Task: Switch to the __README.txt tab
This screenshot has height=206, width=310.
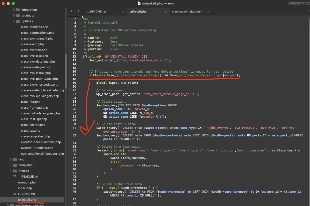Action: [x=96, y=12]
